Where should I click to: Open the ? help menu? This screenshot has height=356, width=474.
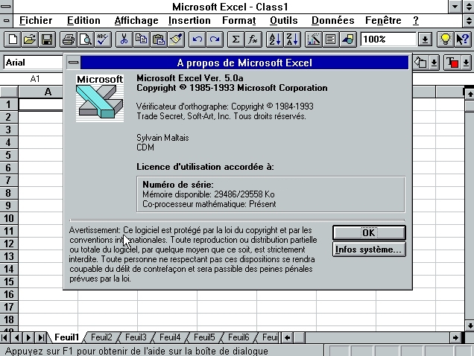(416, 21)
